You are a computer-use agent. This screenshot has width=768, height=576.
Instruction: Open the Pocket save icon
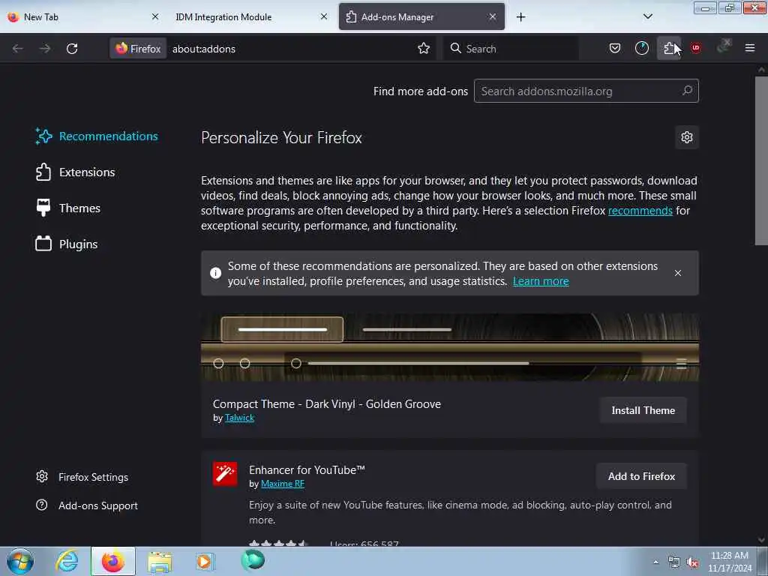tap(615, 48)
